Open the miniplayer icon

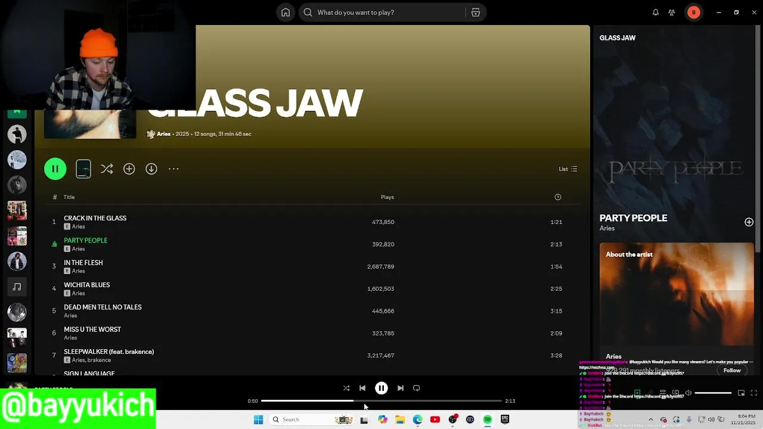(741, 393)
